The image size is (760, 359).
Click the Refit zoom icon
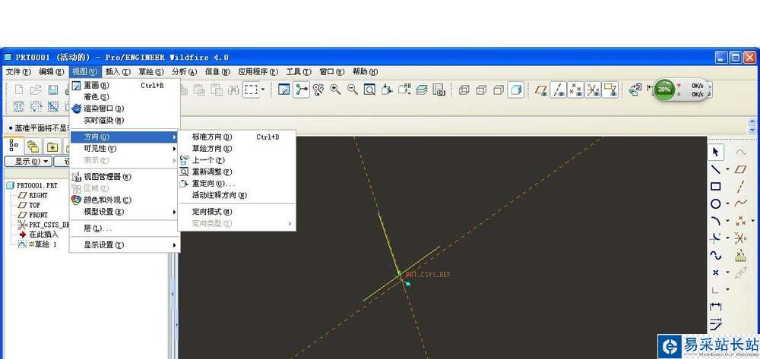pyautogui.click(x=369, y=90)
